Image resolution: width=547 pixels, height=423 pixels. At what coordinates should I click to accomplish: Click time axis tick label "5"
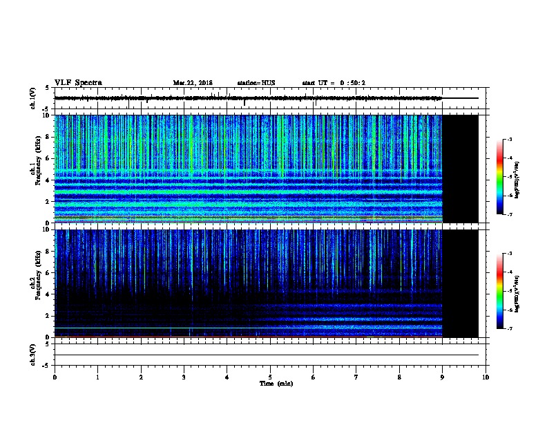pyautogui.click(x=270, y=377)
